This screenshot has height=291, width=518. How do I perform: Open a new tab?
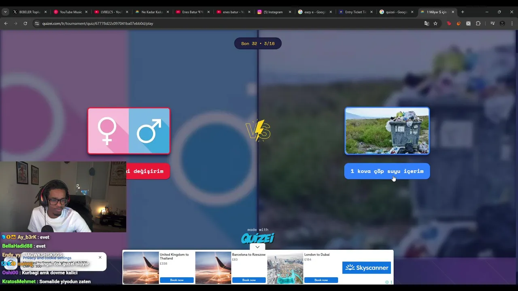pos(463,12)
